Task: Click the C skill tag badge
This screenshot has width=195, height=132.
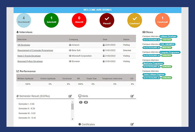Action: click(x=81, y=102)
